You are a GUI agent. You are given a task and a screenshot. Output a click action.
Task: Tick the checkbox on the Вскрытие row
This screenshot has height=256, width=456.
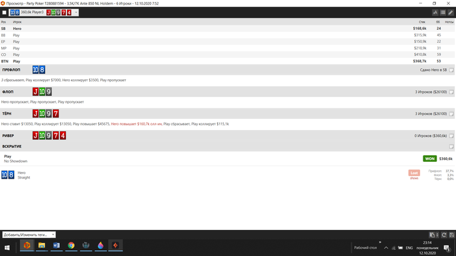(451, 146)
